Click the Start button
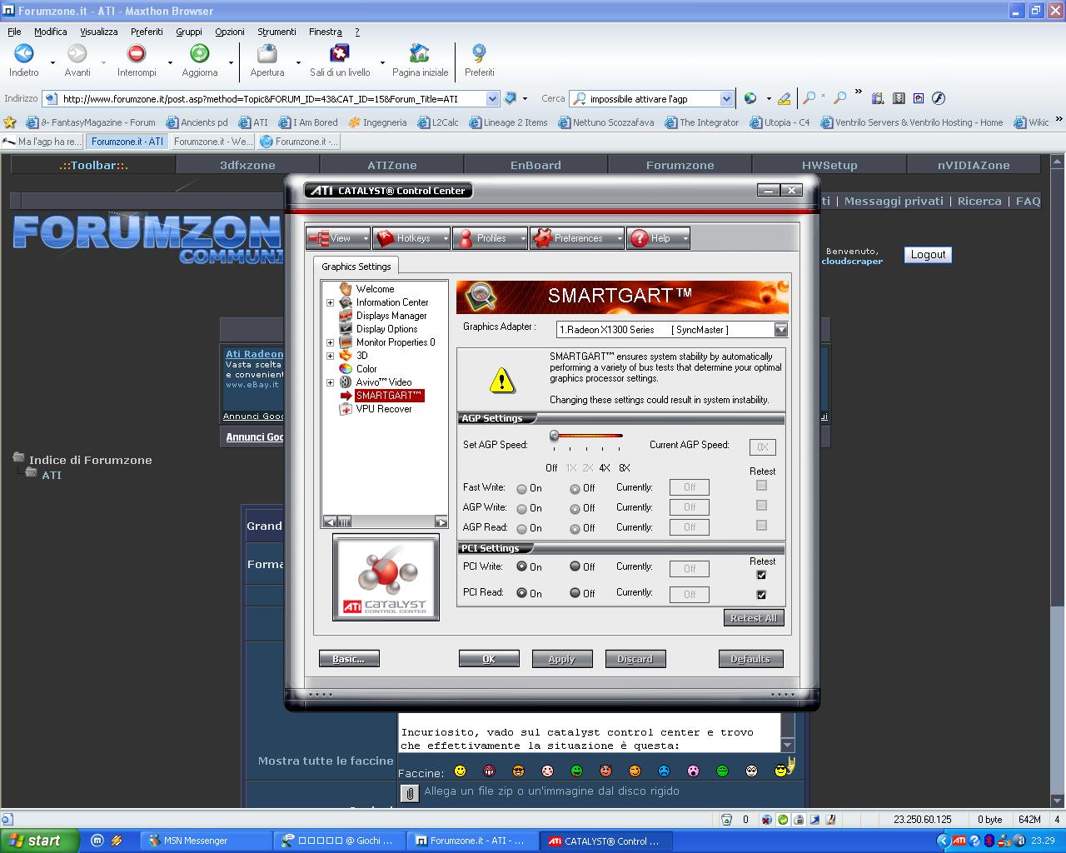 coord(39,841)
